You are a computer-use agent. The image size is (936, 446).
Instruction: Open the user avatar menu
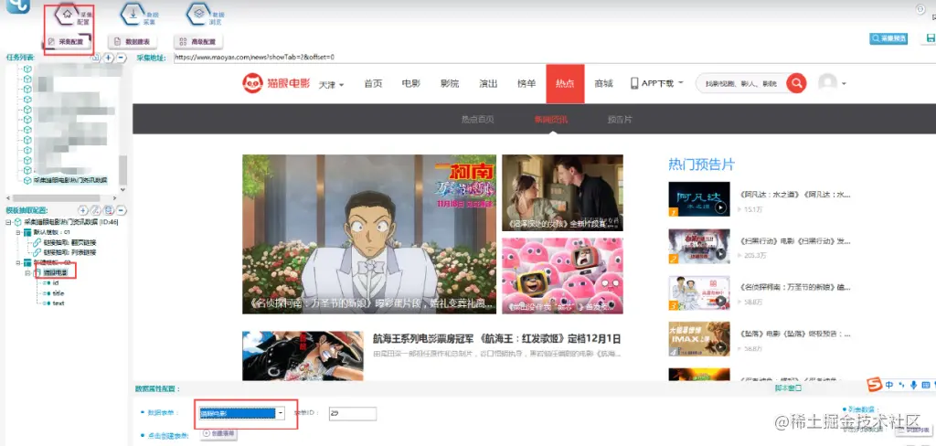tap(832, 83)
